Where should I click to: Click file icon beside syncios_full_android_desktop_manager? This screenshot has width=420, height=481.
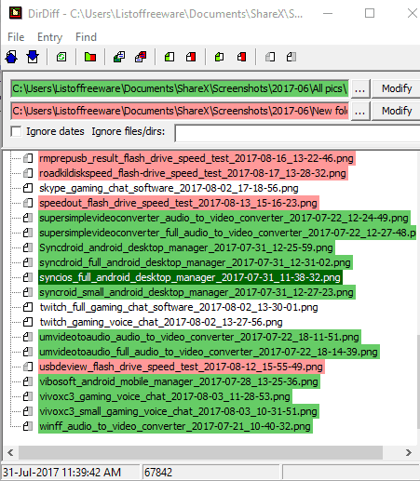click(x=28, y=277)
